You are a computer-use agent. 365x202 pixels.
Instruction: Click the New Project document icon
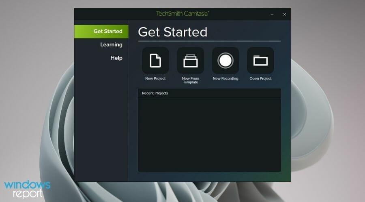pos(155,61)
